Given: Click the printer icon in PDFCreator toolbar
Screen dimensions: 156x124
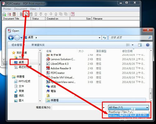Looking at the screenshot, I should (4, 14).
